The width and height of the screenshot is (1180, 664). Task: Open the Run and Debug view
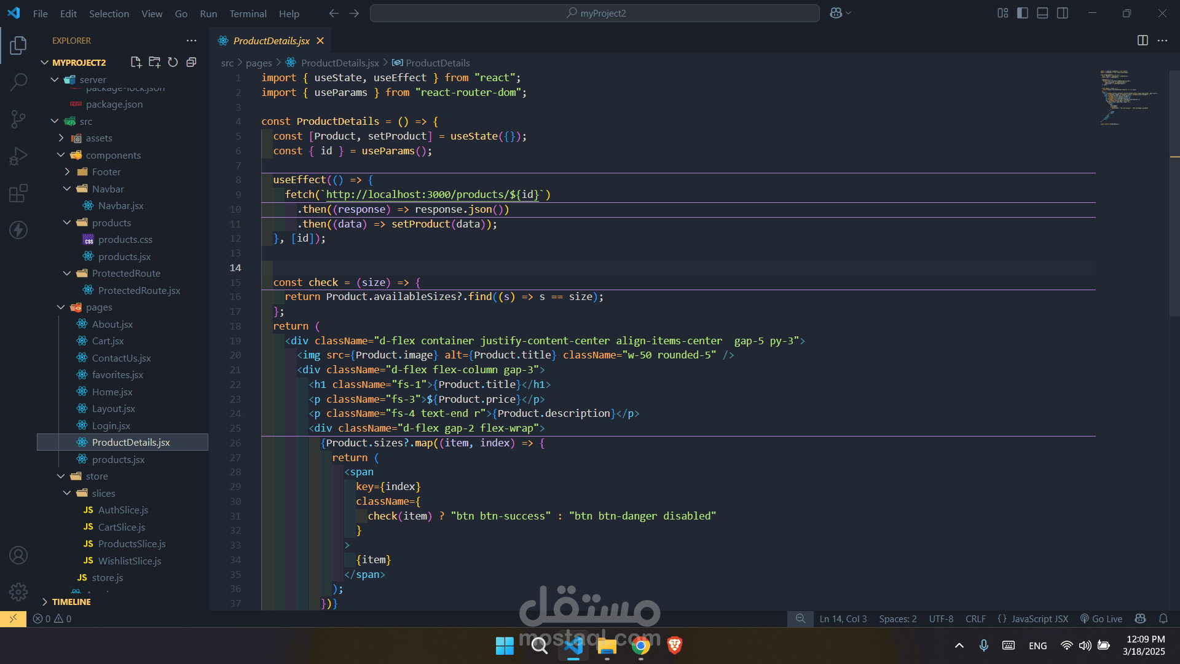click(x=18, y=156)
